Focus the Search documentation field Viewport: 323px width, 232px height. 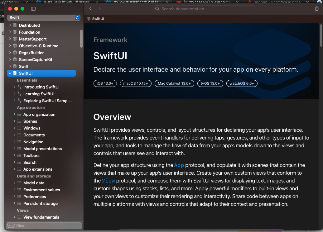tap(204, 9)
